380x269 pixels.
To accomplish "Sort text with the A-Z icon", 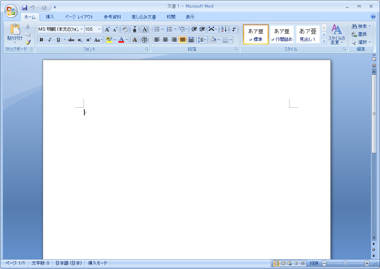I will (x=224, y=29).
